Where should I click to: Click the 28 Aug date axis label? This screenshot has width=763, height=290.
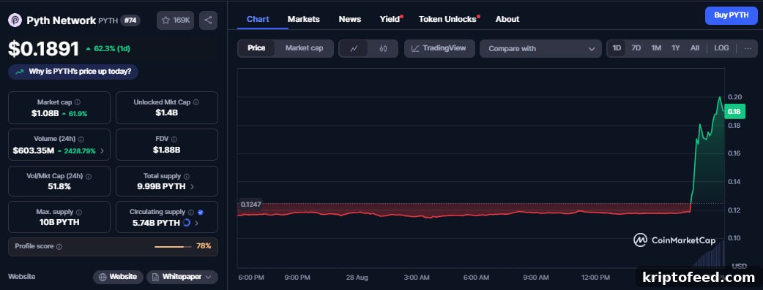[357, 278]
